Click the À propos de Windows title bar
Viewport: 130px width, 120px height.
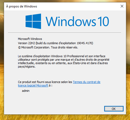point(62,6)
